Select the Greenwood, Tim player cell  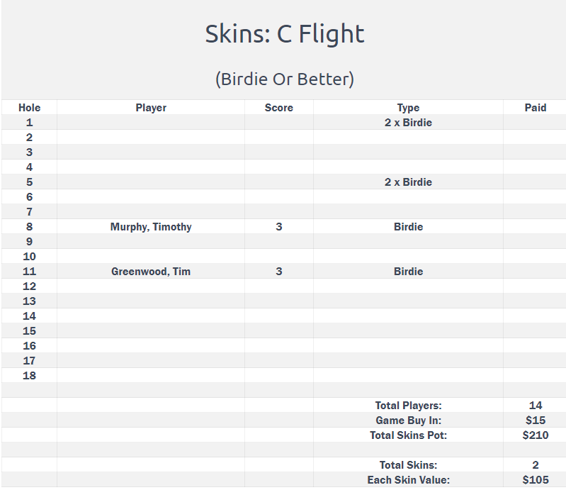tap(151, 272)
